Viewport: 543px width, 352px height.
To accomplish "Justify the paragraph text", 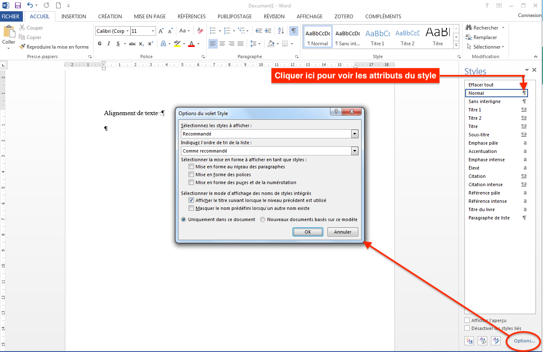I will 241,44.
